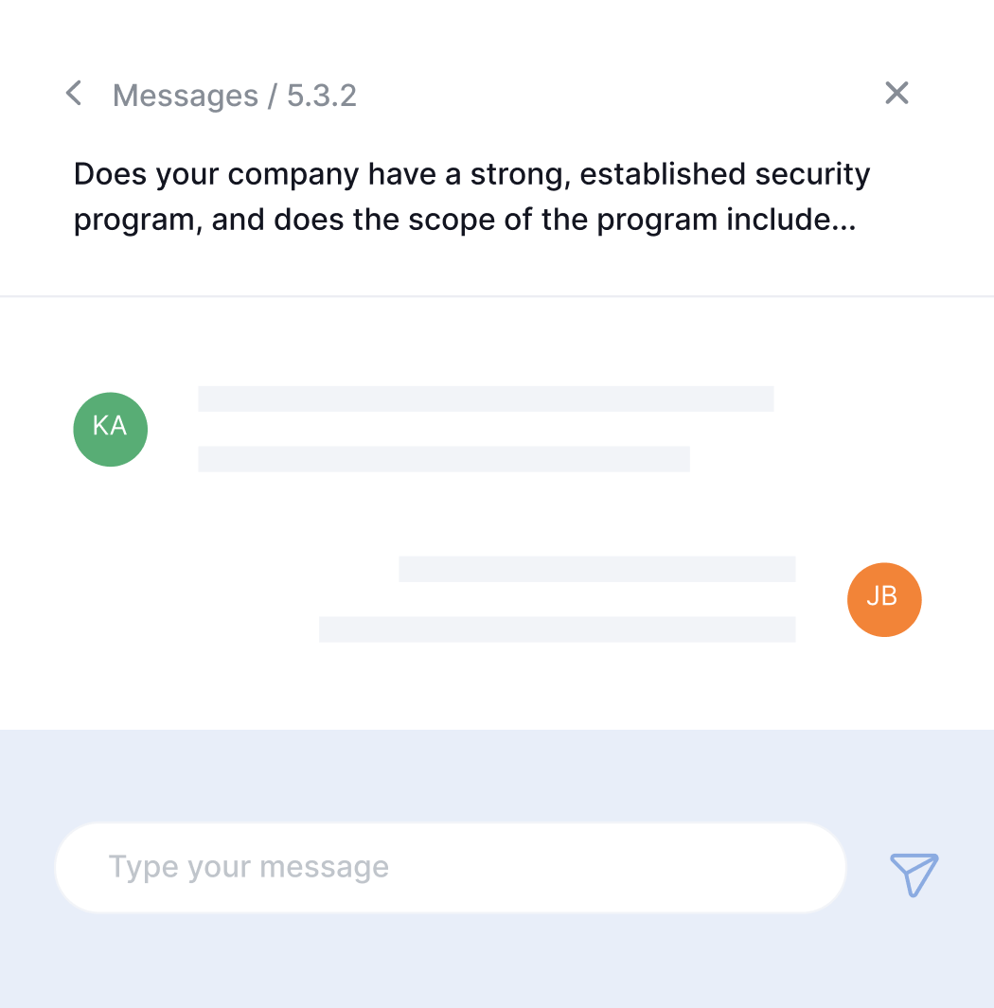Select the second line of JB's reply
The image size is (994, 1008).
tap(557, 629)
